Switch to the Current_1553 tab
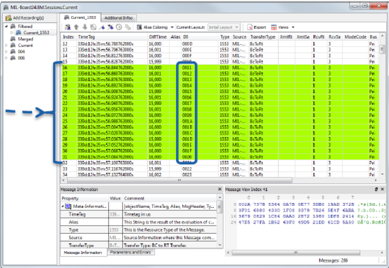 click(x=80, y=17)
